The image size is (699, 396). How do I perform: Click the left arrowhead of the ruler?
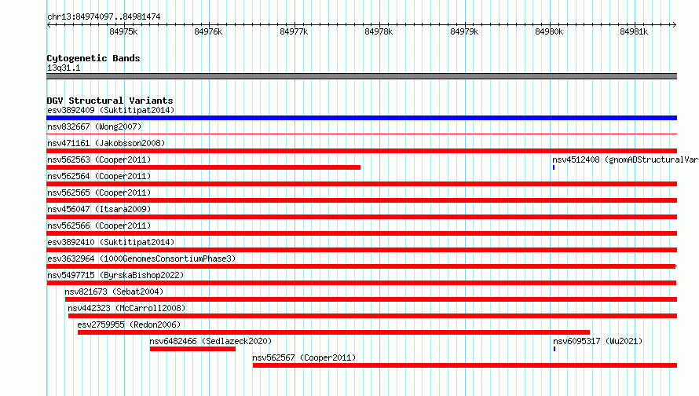tap(49, 24)
